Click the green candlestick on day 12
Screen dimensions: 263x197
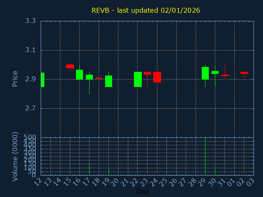click(x=42, y=80)
